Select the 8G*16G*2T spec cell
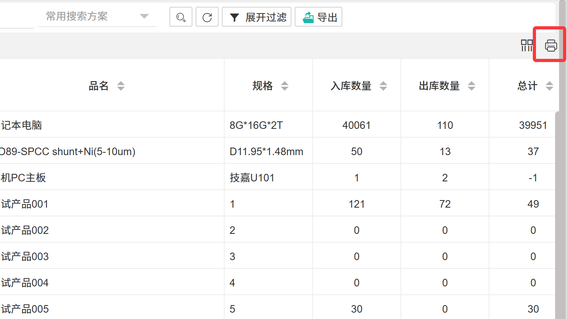567x319 pixels. tap(256, 125)
